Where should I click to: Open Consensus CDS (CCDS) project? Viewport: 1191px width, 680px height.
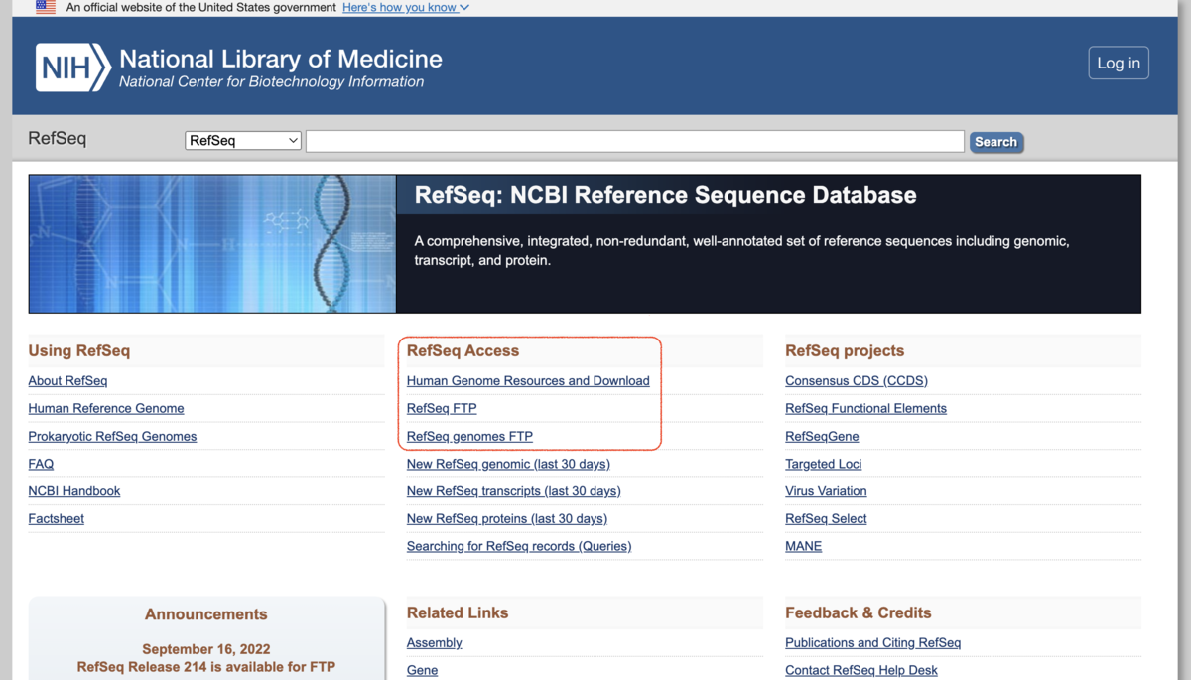tap(857, 380)
